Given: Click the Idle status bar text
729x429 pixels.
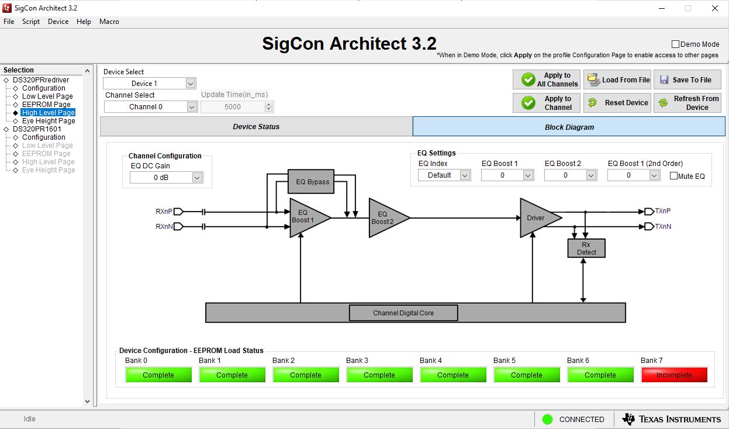Looking at the screenshot, I should coord(29,419).
